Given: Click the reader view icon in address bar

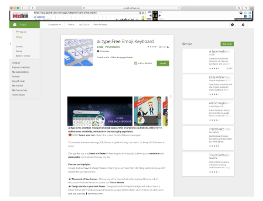Looking at the screenshot, I should pyautogui.click(x=84, y=8).
